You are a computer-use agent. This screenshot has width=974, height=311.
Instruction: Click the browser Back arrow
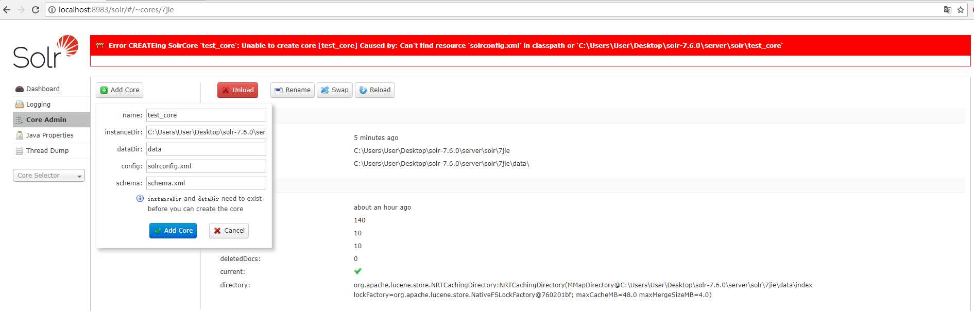click(7, 10)
